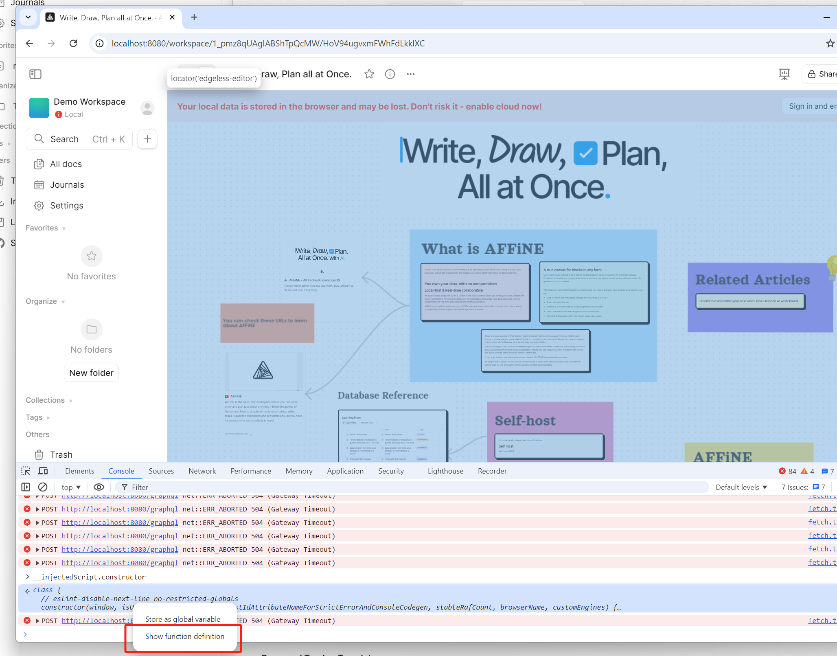Click the console Filter field

click(x=411, y=487)
